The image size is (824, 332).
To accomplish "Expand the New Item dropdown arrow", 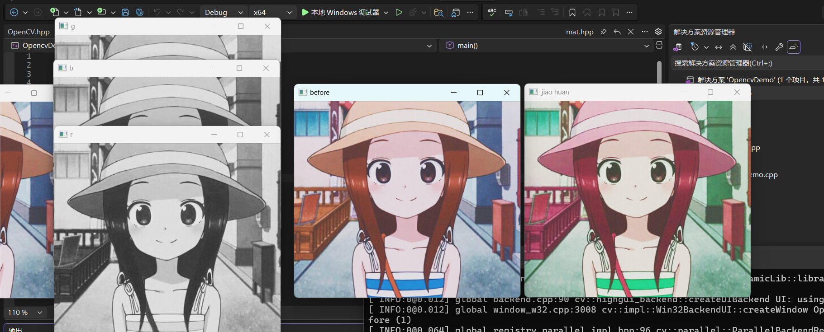I will (x=66, y=13).
